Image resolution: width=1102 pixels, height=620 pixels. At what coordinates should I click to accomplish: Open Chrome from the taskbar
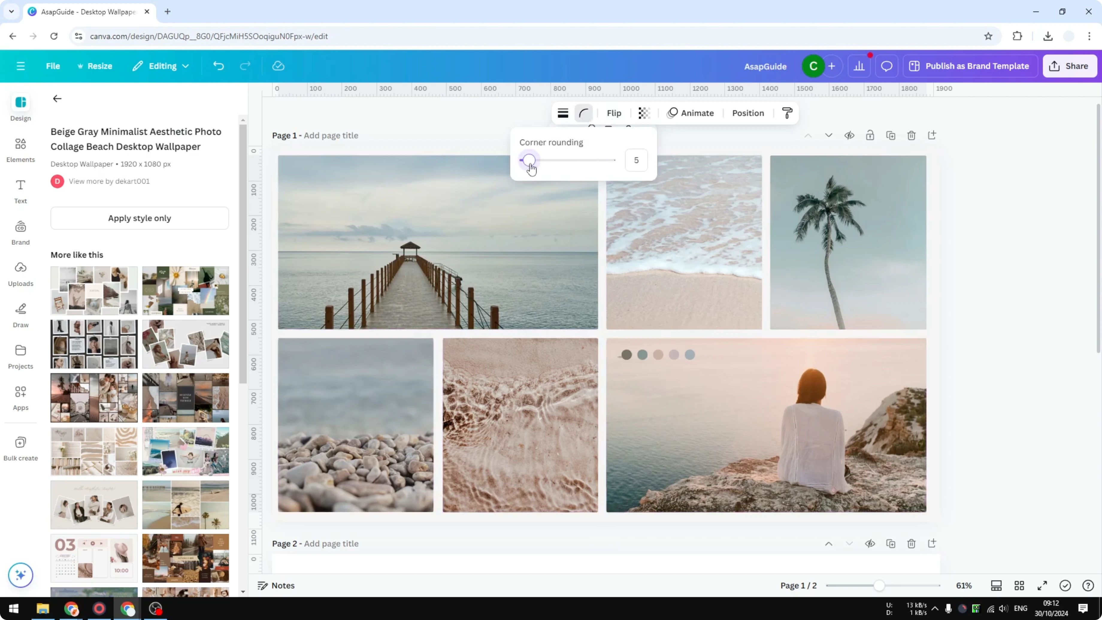pos(72,608)
